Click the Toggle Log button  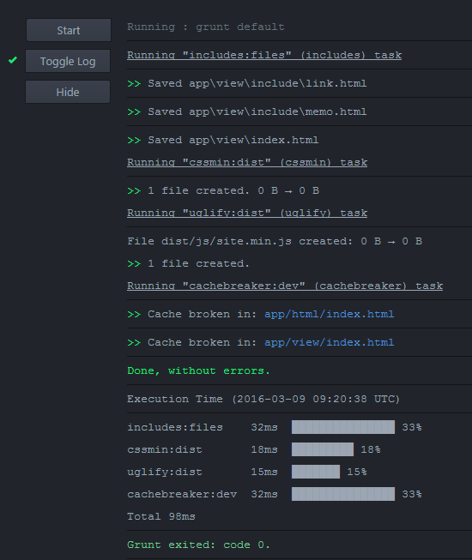point(68,61)
